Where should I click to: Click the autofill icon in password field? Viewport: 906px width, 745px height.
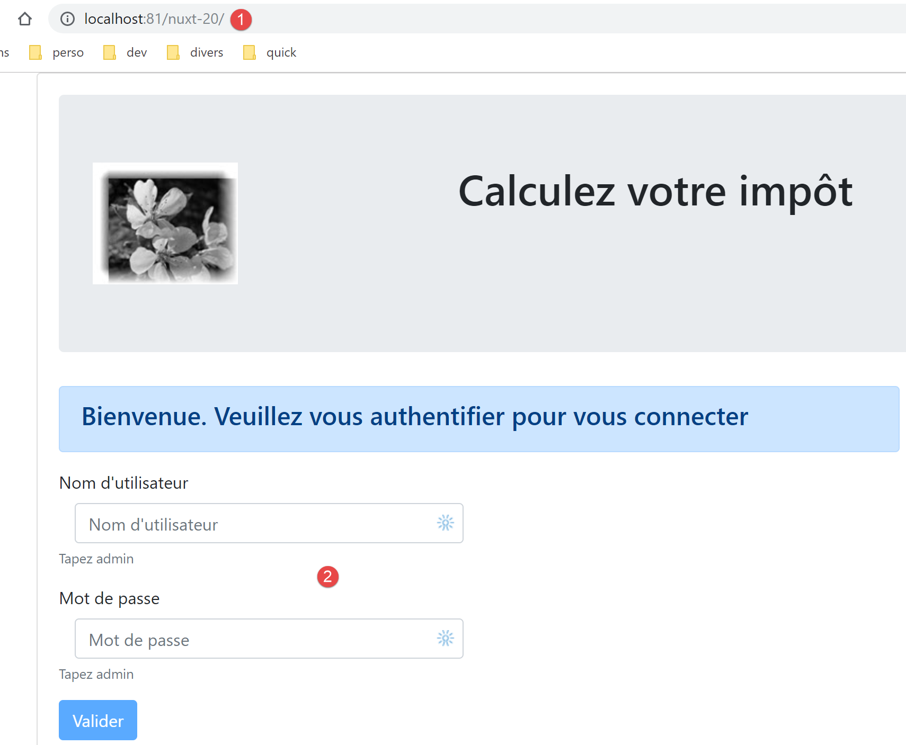point(446,639)
